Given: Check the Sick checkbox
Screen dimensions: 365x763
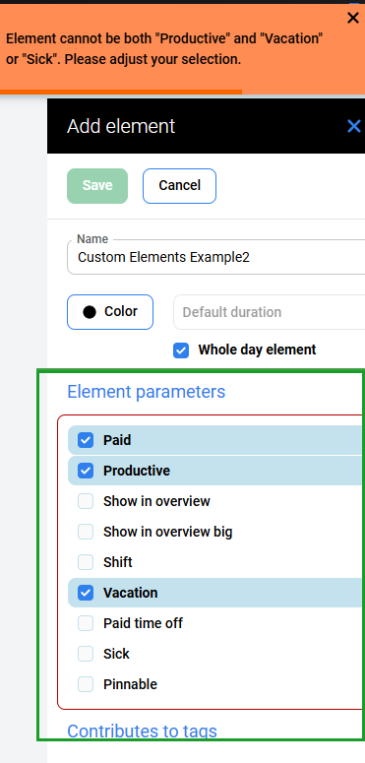Looking at the screenshot, I should pos(86,654).
